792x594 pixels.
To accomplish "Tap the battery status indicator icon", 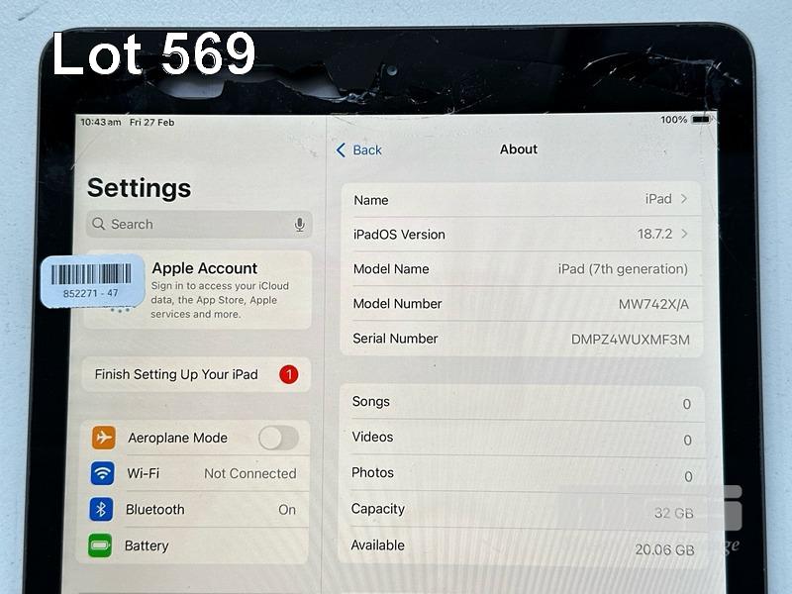I will [x=701, y=120].
